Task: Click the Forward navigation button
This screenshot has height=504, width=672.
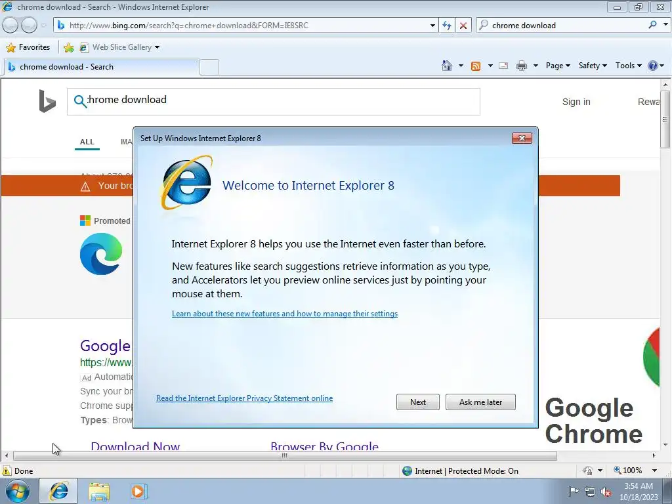Action: point(29,26)
